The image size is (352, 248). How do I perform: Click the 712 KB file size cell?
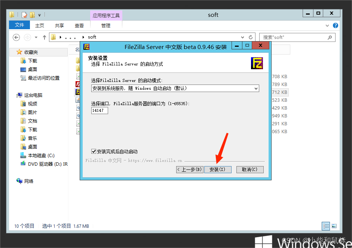click(279, 92)
